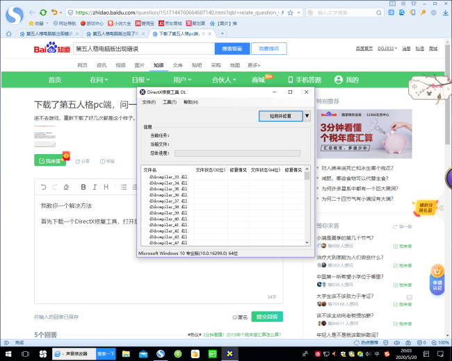Click the address bar URL field
Viewport: 452px width, 361px height.
(177, 12)
